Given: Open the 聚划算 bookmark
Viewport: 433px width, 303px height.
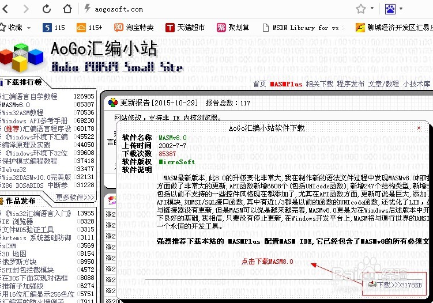Looking at the screenshot, I should coord(233,28).
